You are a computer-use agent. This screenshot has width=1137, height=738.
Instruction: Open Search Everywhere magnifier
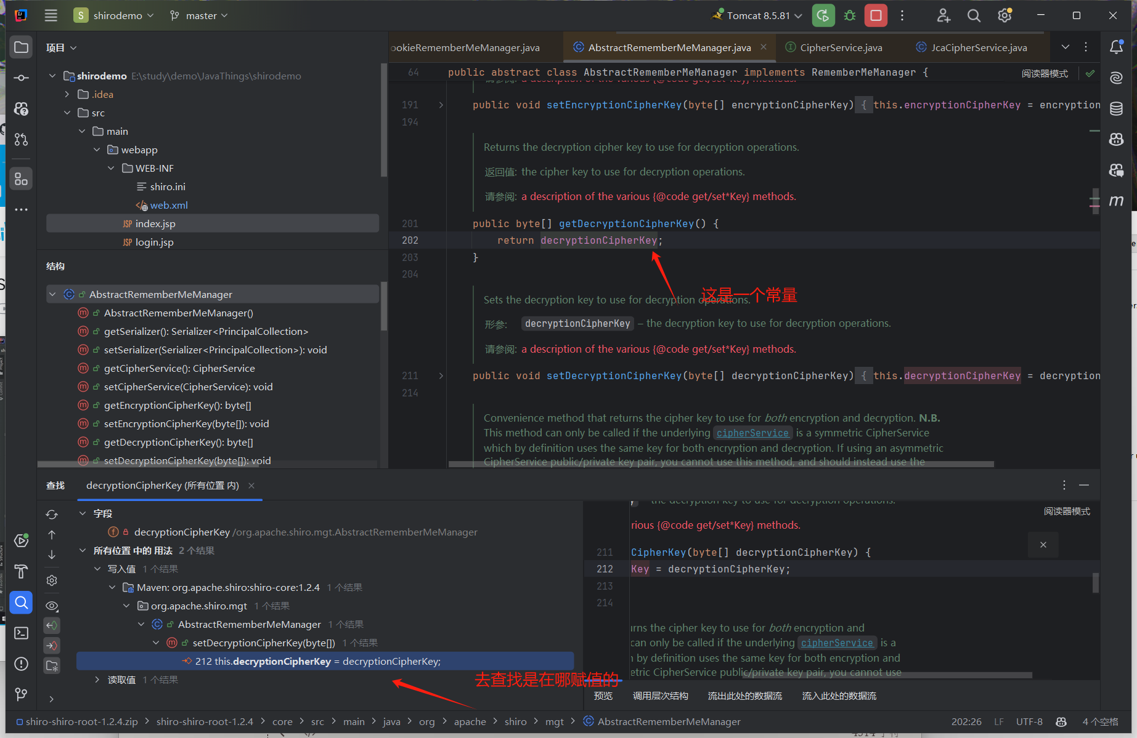pos(974,15)
